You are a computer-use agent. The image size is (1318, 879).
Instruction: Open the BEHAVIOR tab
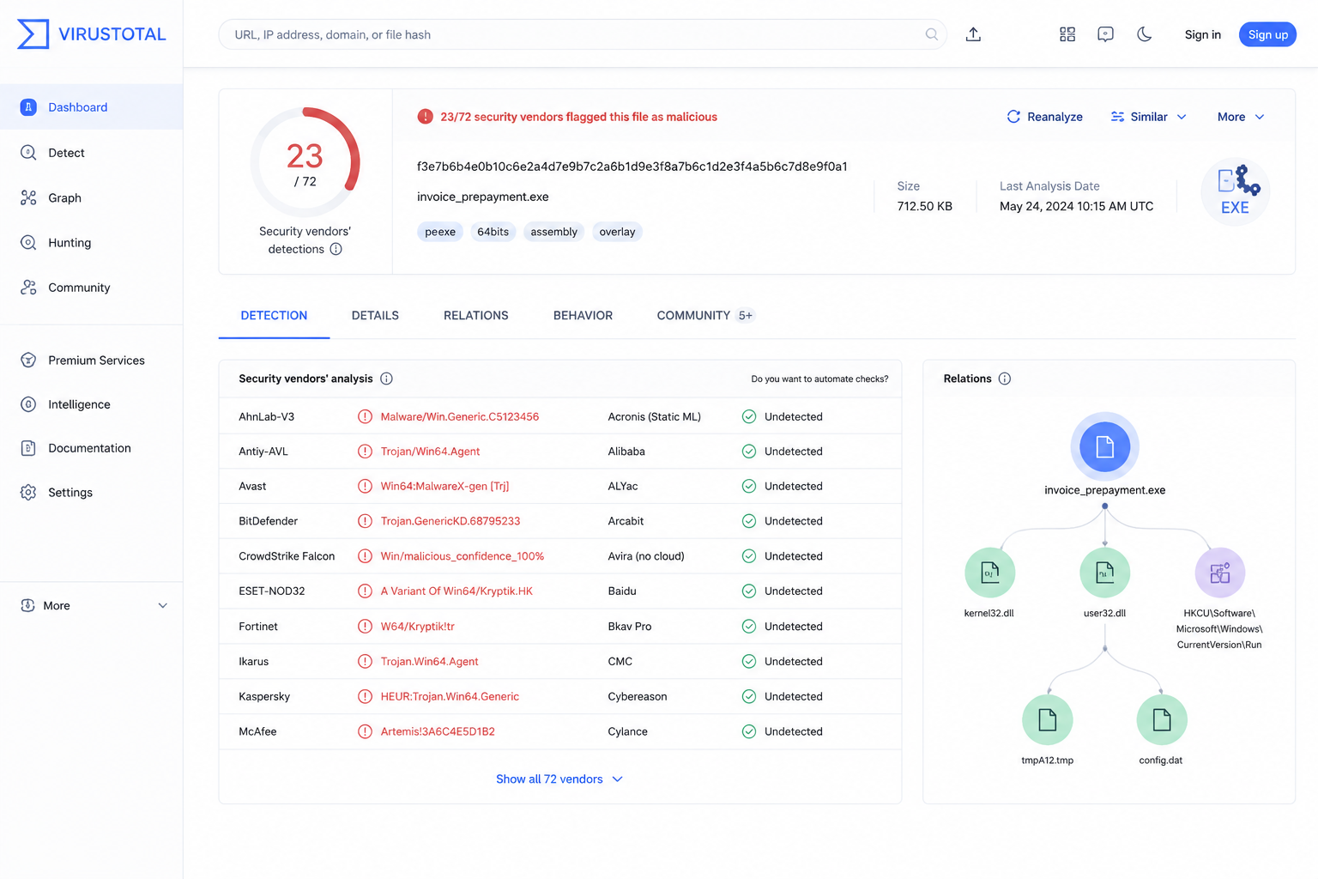pyautogui.click(x=583, y=316)
